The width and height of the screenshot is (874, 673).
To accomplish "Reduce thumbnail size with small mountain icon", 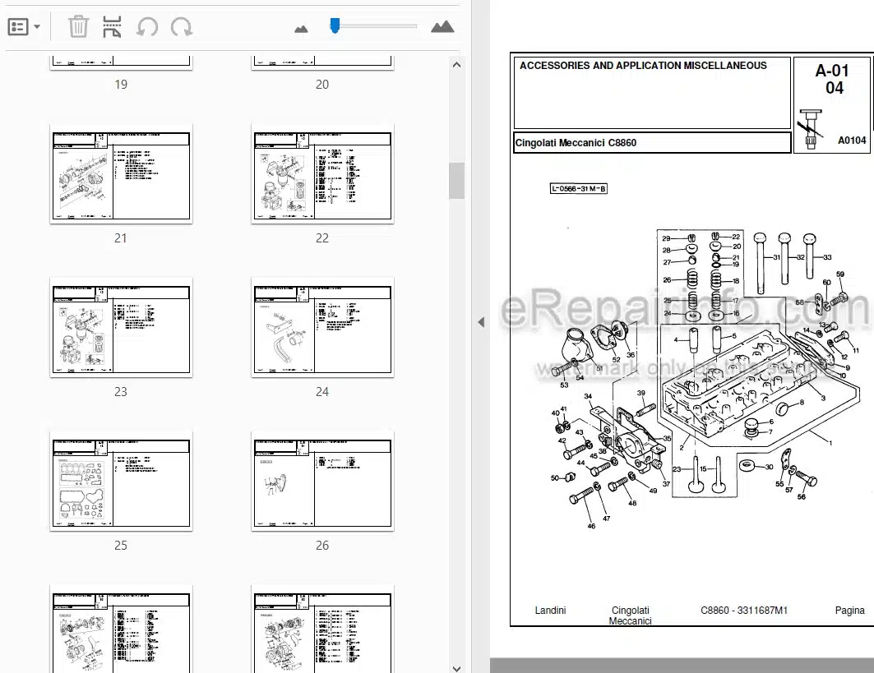I will click(x=301, y=29).
